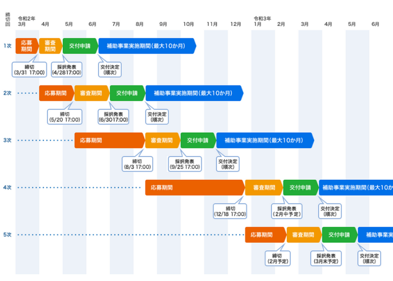Select the 4次 long 応募期間 bar
The height and width of the screenshot is (281, 393).
194,187
